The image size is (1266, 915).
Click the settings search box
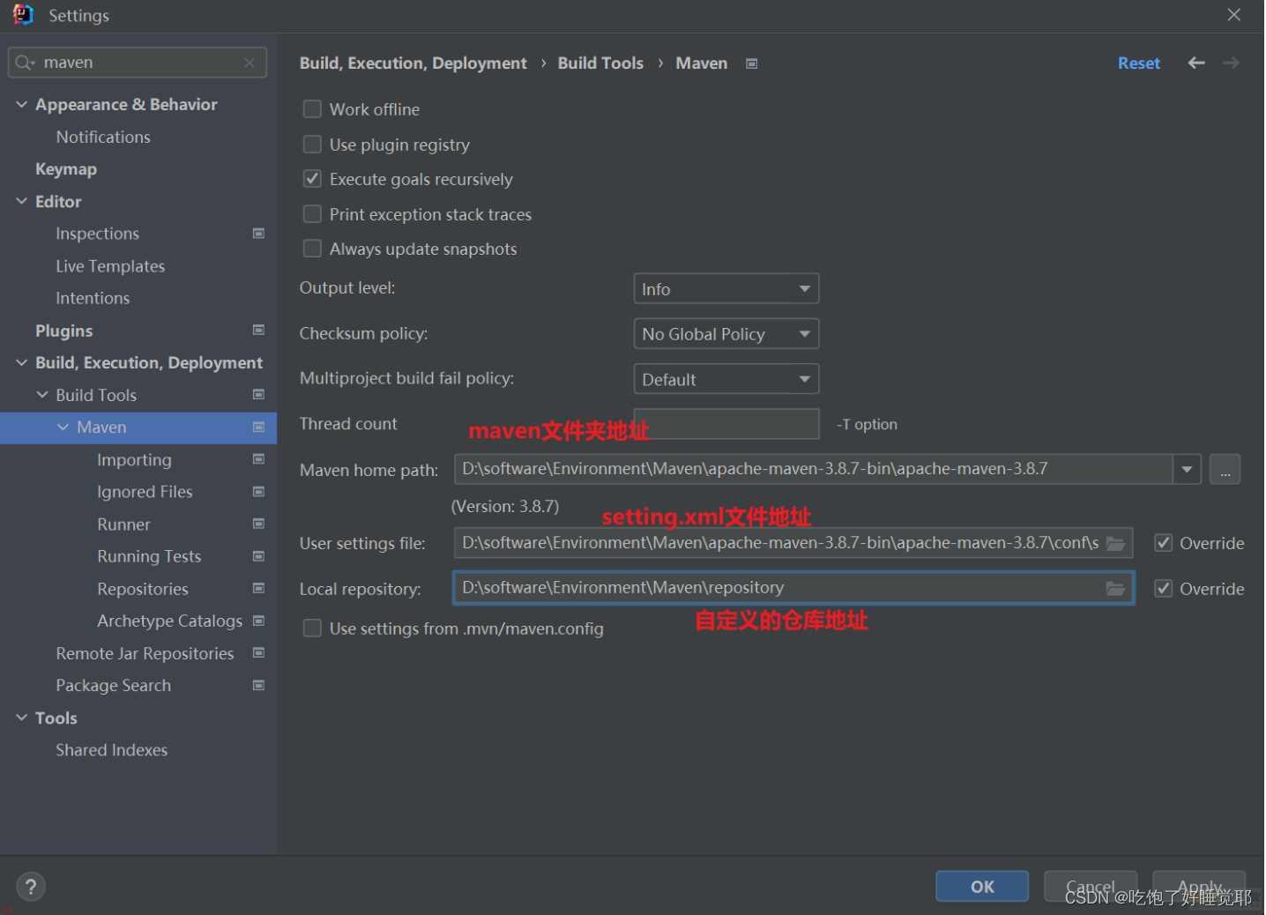coord(138,63)
